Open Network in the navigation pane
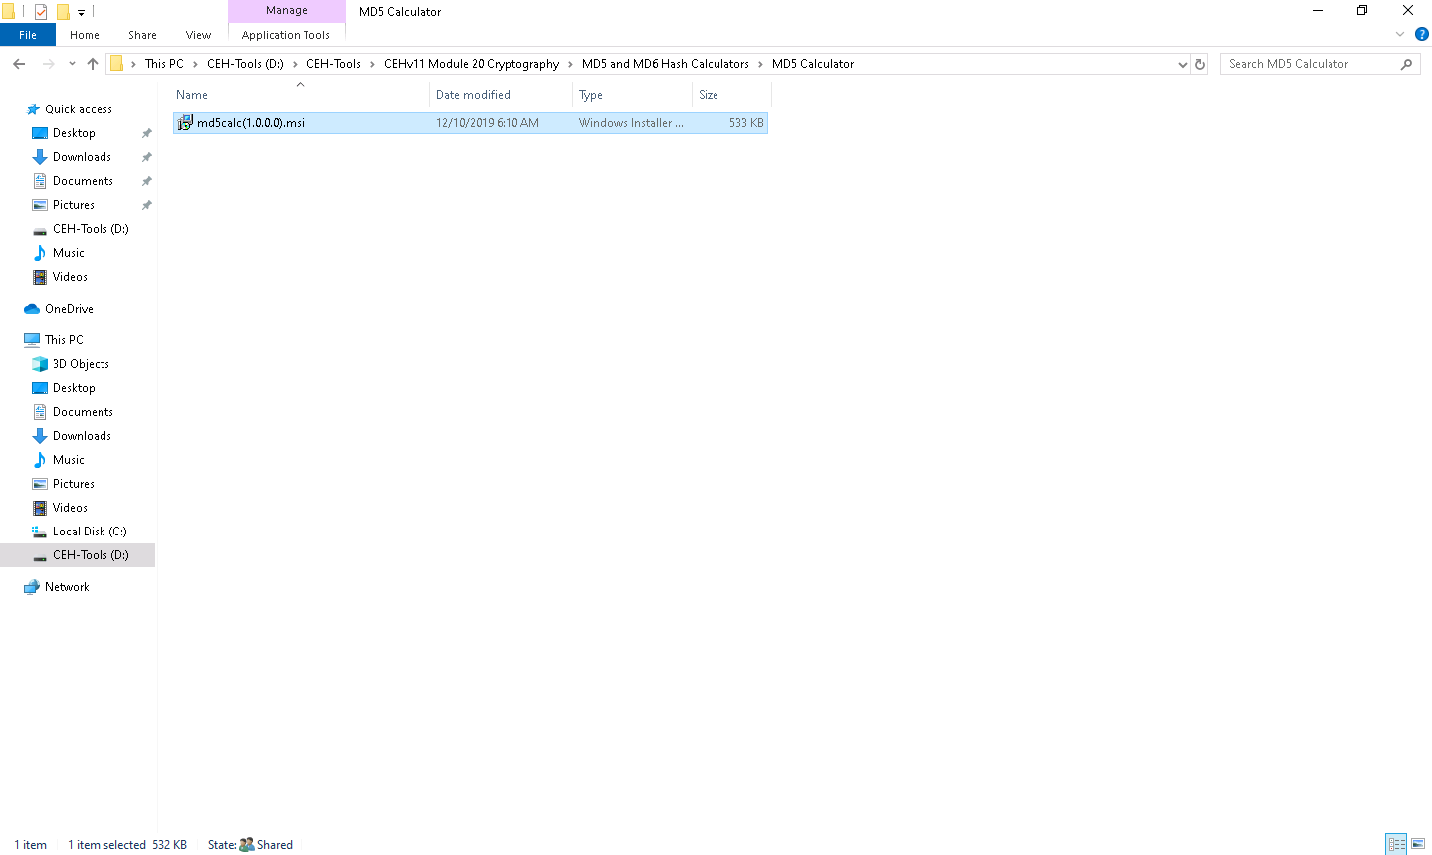1432x855 pixels. coord(67,587)
